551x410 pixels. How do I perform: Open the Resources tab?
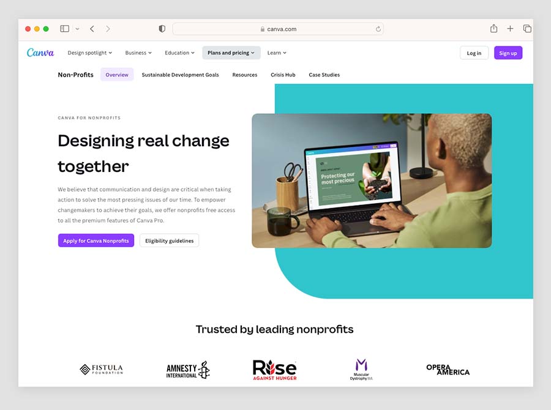coord(244,75)
